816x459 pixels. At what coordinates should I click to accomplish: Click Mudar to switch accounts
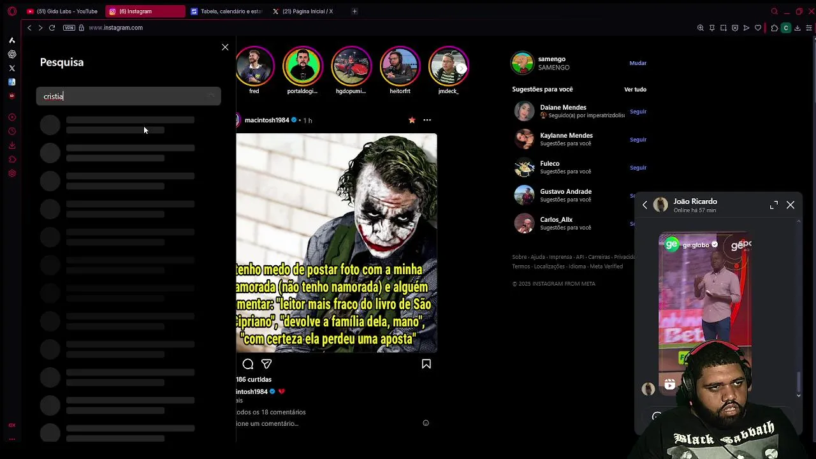click(x=638, y=63)
